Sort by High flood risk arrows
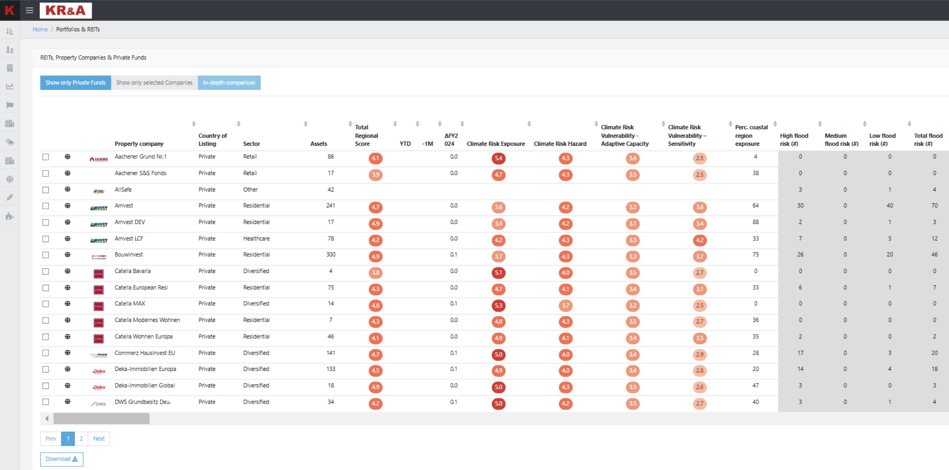Viewport: 949px width, 470px height. [820, 124]
